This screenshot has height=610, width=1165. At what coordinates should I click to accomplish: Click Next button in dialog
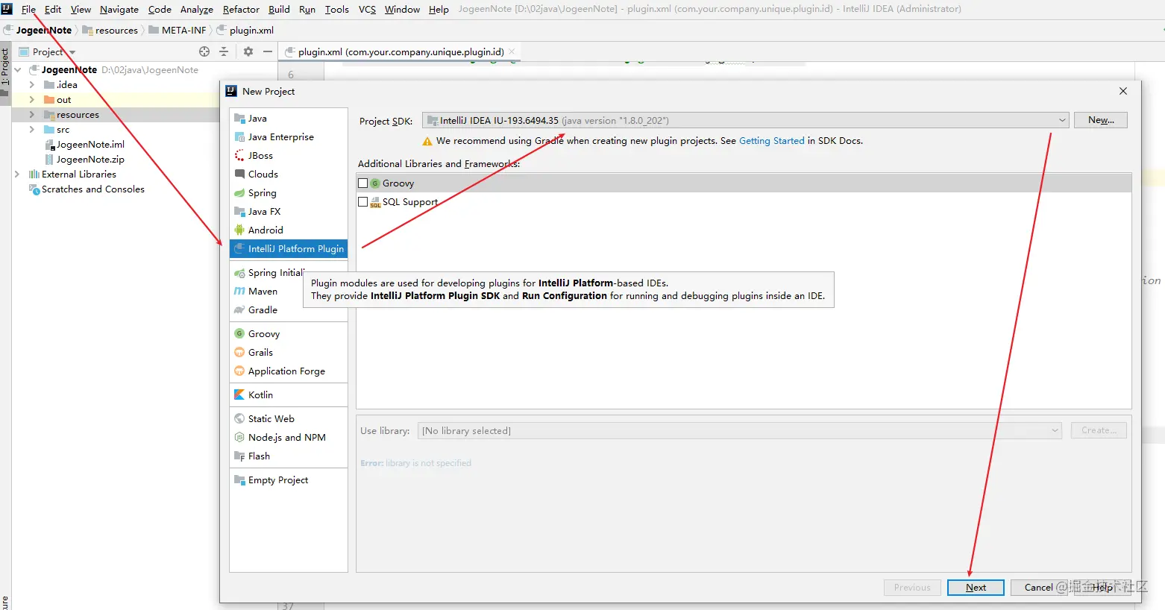coord(976,588)
